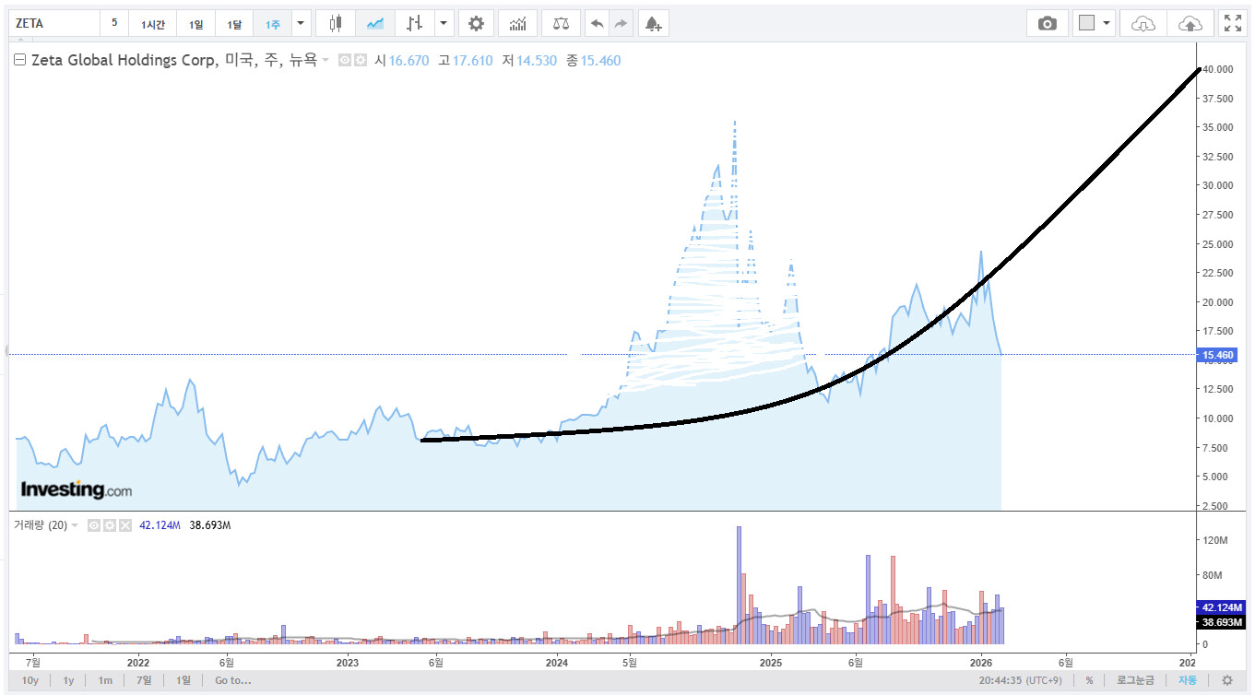
Task: Select the 5 minute interval
Action: click(114, 23)
